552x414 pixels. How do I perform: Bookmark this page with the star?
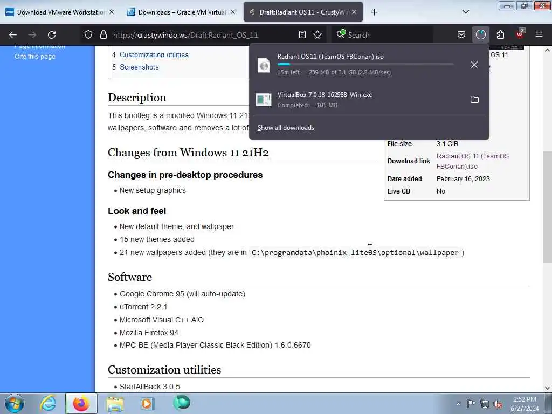point(318,34)
